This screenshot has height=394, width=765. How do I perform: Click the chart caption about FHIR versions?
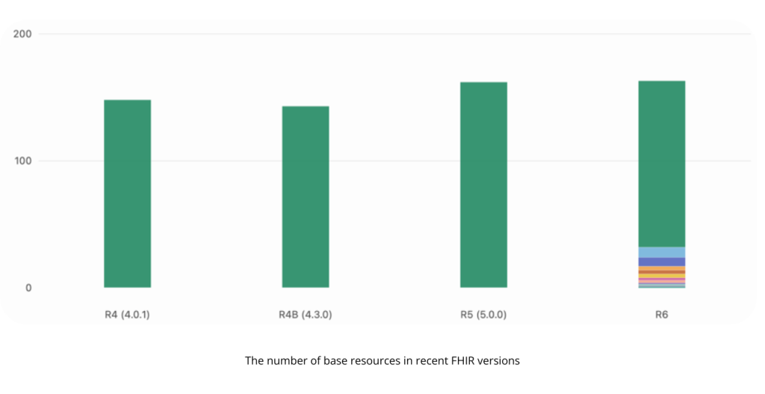(x=382, y=361)
